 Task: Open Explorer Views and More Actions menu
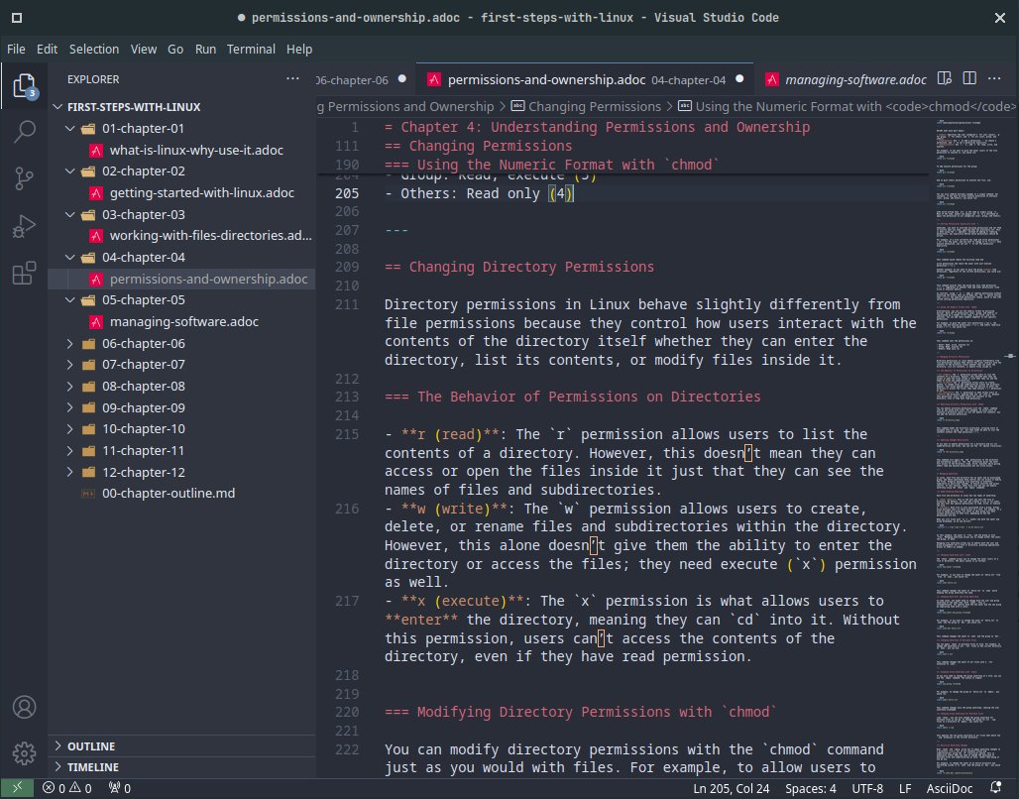[292, 78]
